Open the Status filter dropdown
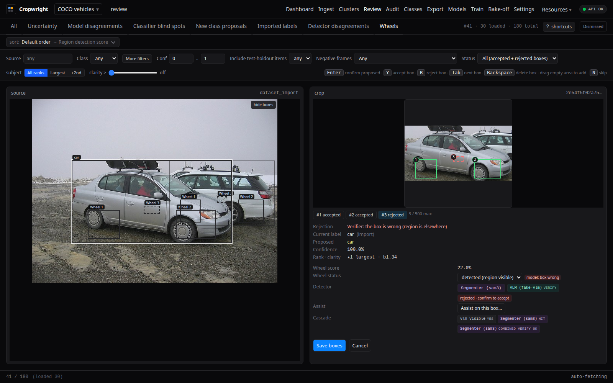 click(x=517, y=59)
